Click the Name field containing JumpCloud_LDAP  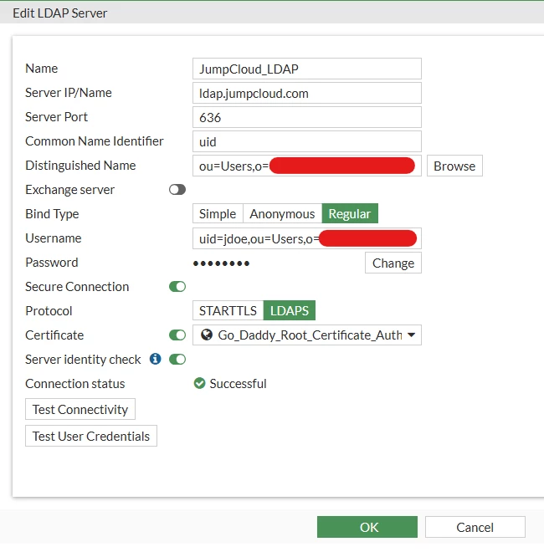[307, 69]
